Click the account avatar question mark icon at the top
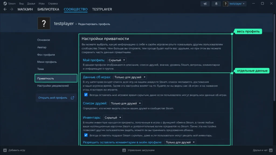This screenshot has height=155, width=276. tap(226, 4)
